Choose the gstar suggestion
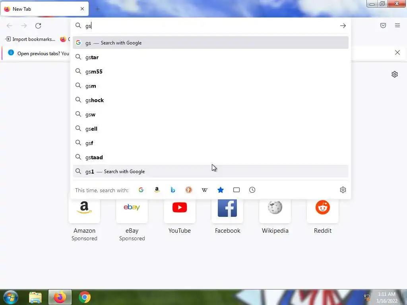This screenshot has height=305, width=407. point(211,57)
